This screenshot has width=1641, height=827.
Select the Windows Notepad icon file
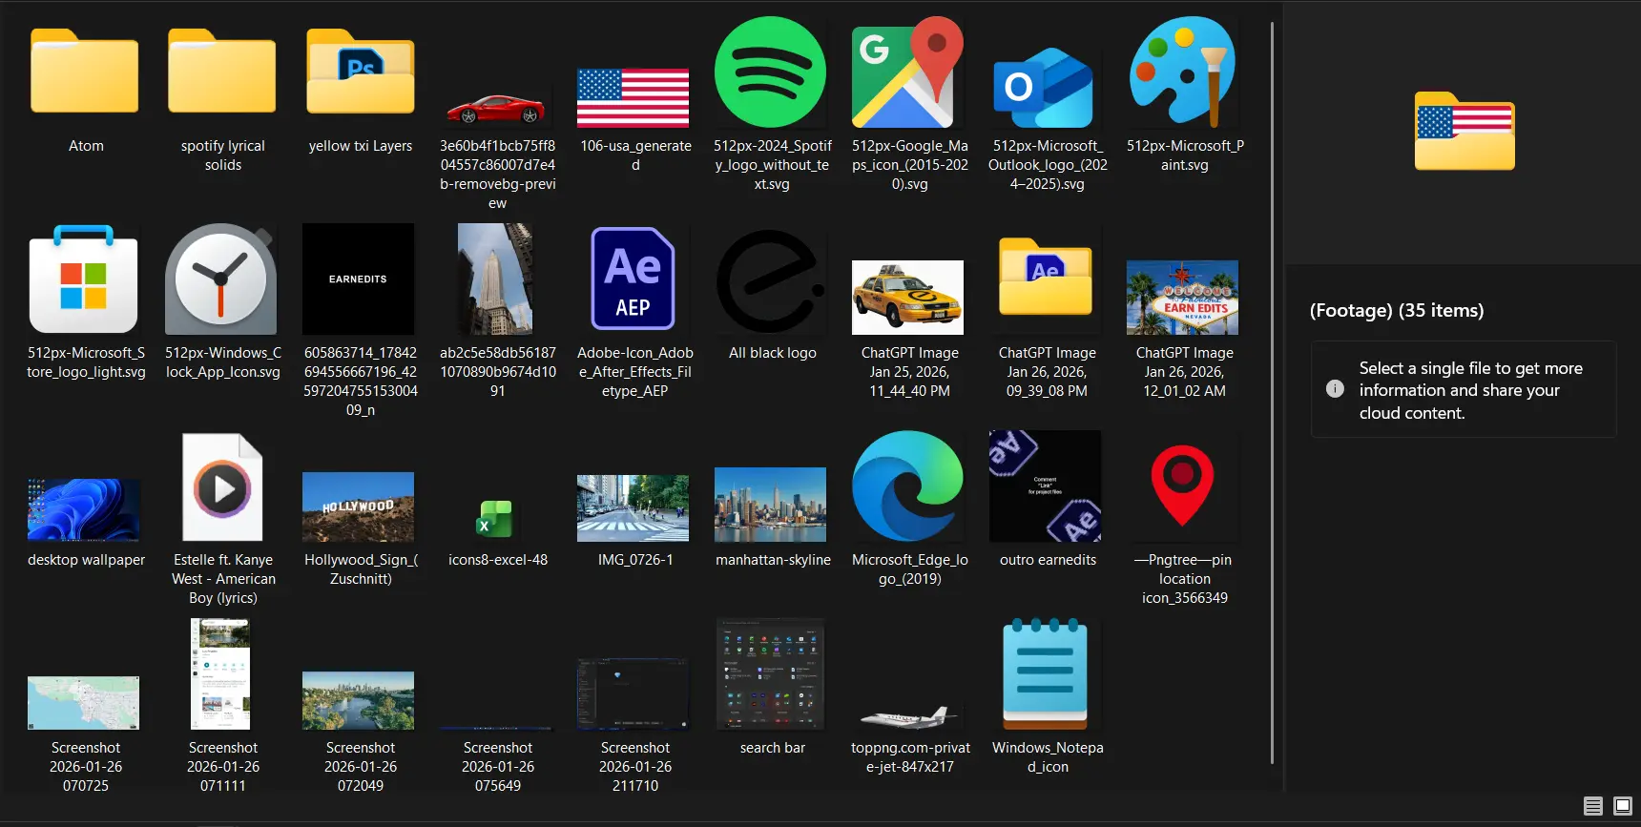click(x=1046, y=674)
